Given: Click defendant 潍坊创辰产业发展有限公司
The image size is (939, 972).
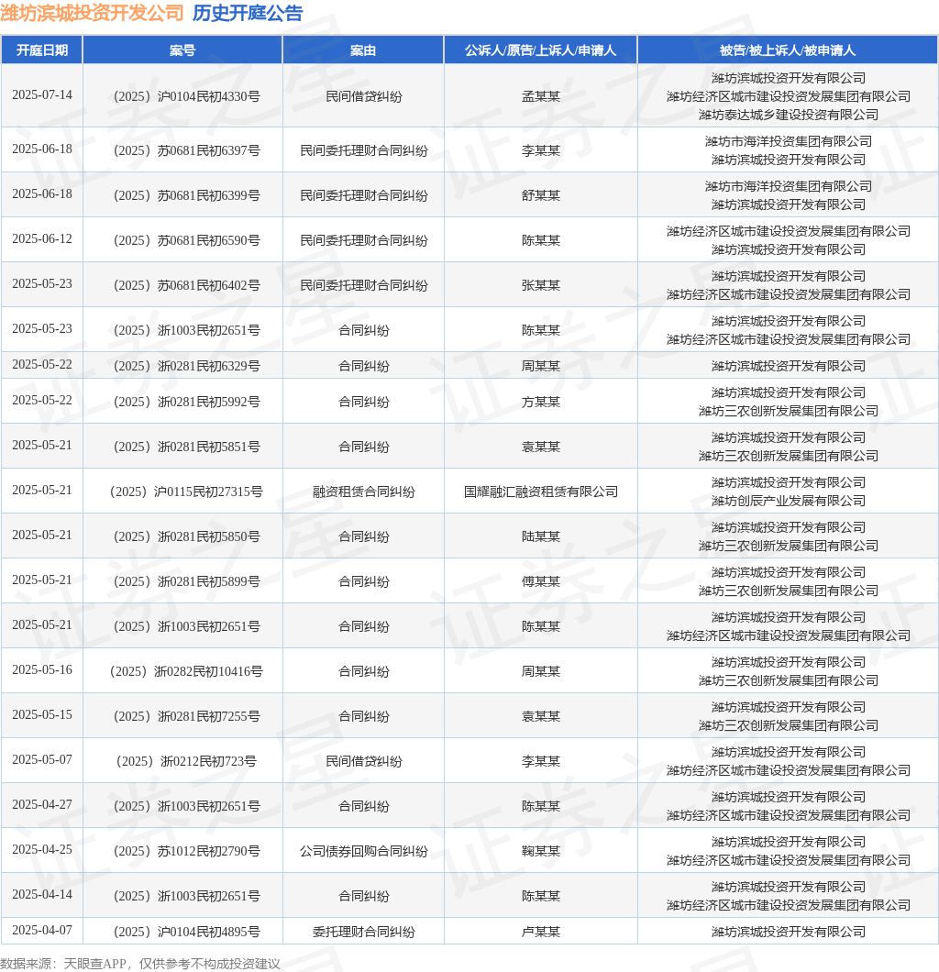Looking at the screenshot, I should [x=789, y=501].
